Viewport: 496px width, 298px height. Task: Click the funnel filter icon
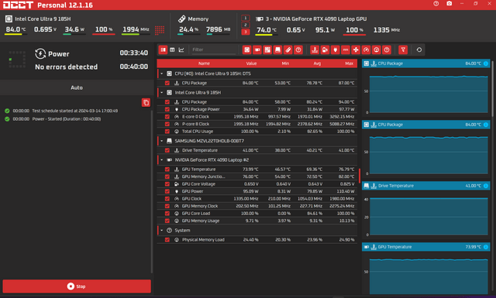click(x=403, y=50)
